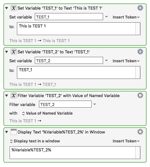This screenshot has width=150, height=167.
Task: Click variable icon of Filter Variable action
Action: pos(14,95)
